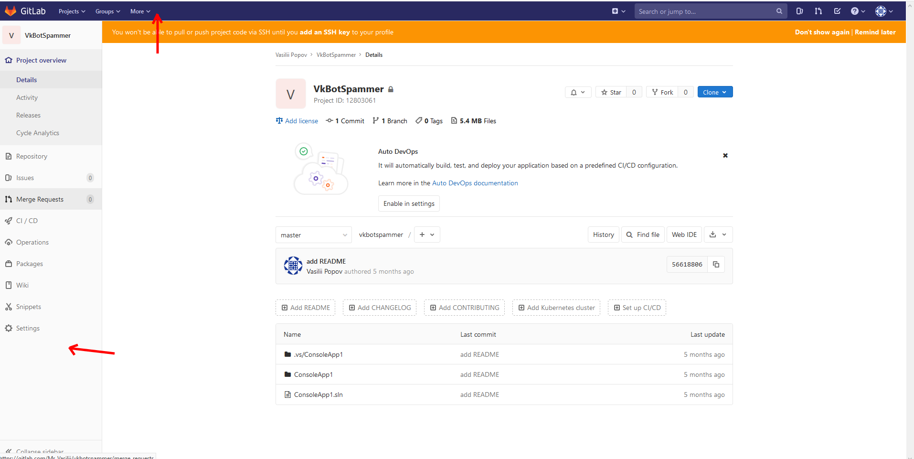
Task: Open CI / CD rocket item
Action: pyautogui.click(x=51, y=221)
